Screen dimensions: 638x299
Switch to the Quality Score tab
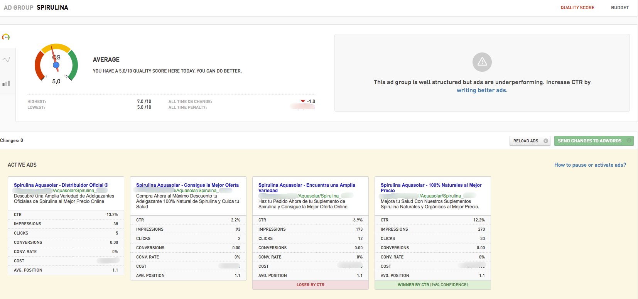577,8
